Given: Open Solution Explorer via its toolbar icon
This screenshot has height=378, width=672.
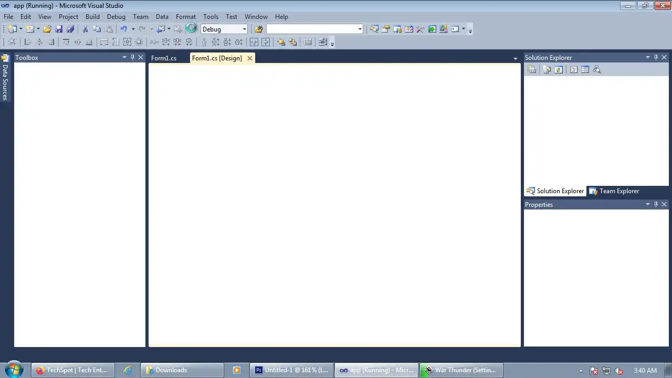Looking at the screenshot, I should click(x=374, y=29).
